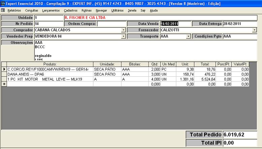Open the Ajuda menu
Screen dimensions: 262x149
(154, 10)
